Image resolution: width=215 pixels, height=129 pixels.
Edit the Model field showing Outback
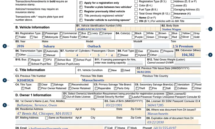pos(109,46)
